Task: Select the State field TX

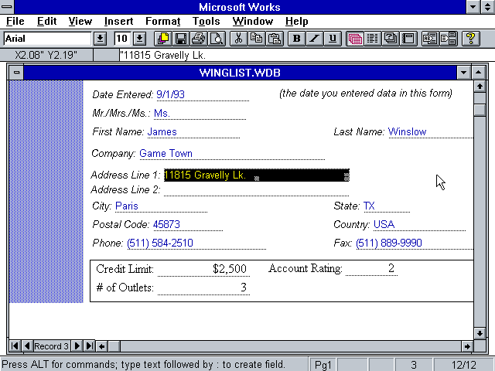Action: 387,206
